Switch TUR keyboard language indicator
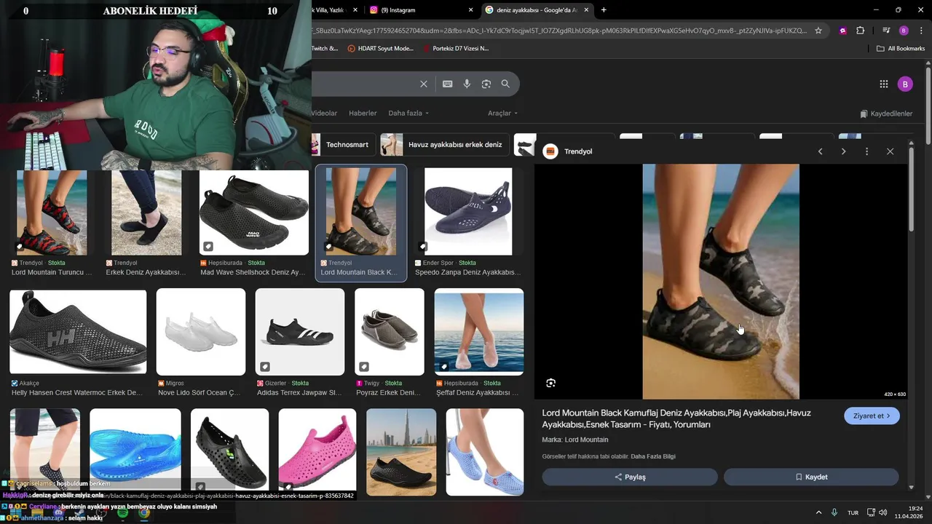932x524 pixels. click(853, 512)
